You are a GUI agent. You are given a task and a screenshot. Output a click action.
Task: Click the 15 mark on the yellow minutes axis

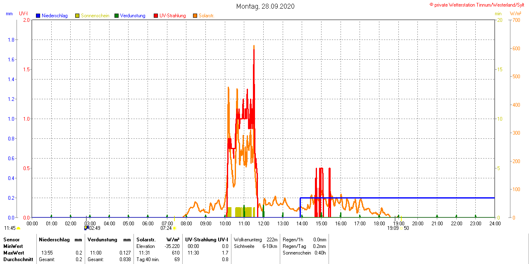[x=500, y=70]
